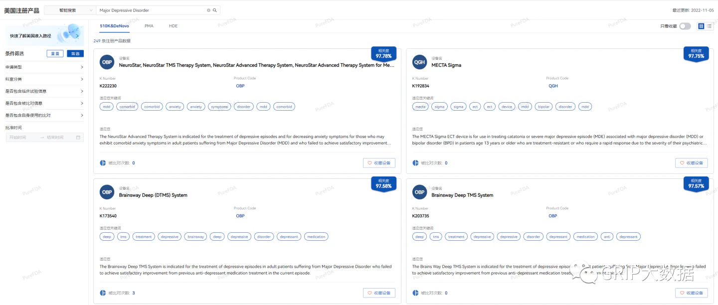
Task: Expand the 申请类型 filter
Action: 44,67
